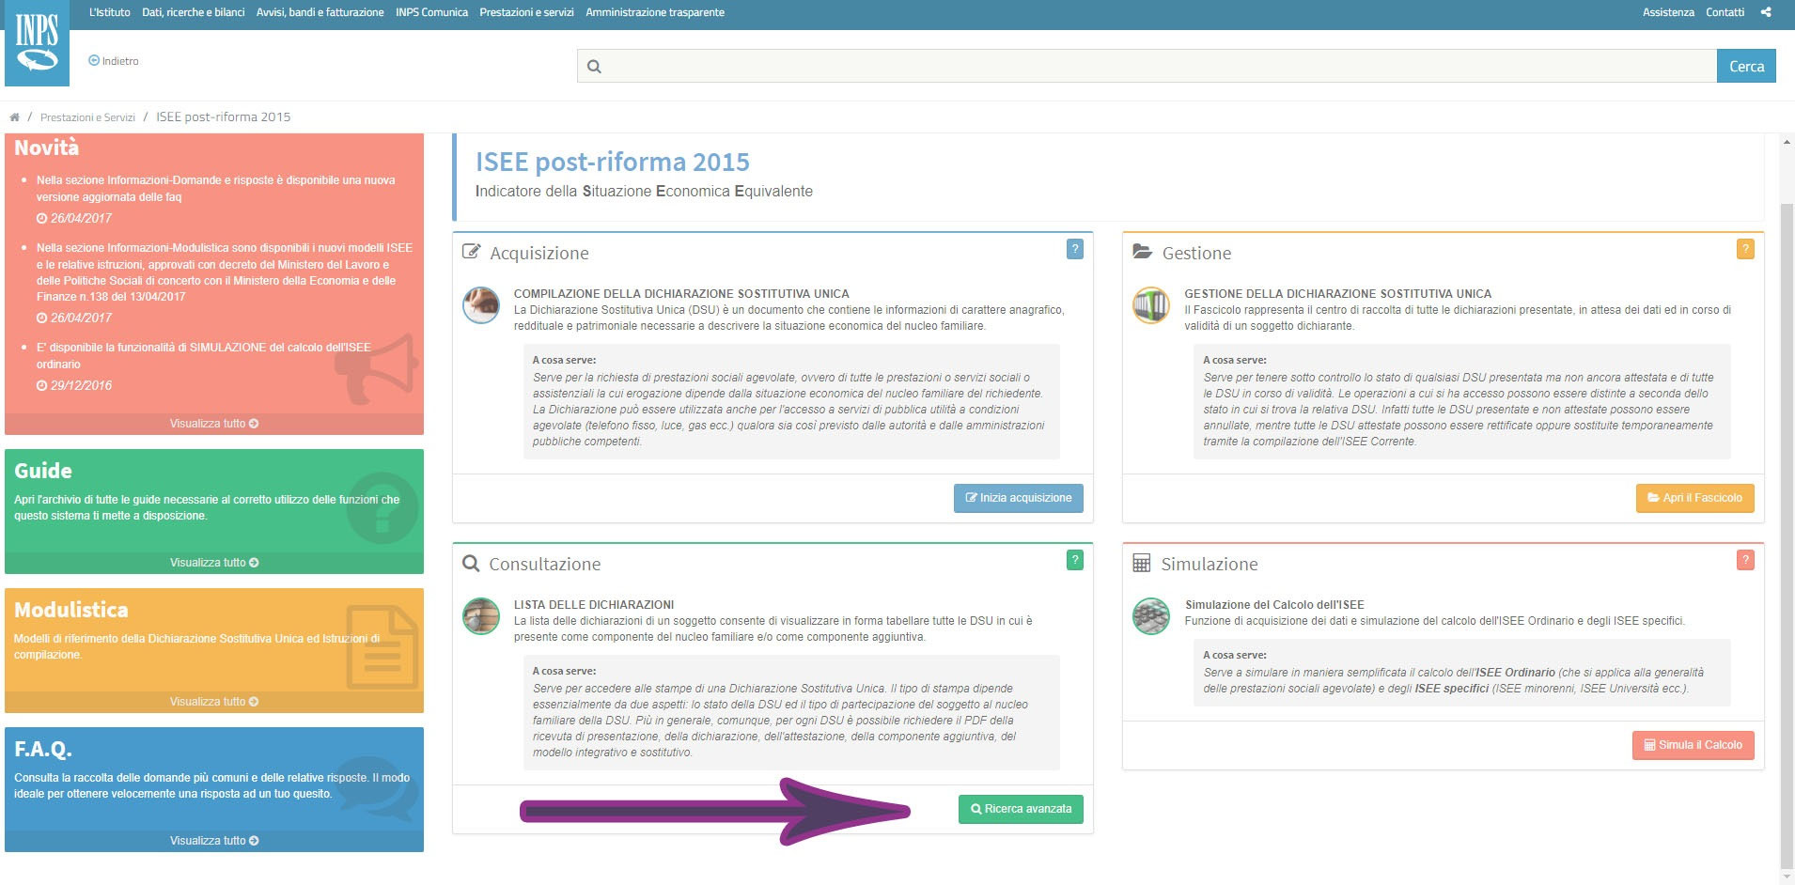The height and width of the screenshot is (885, 1795).
Task: Click the 'Ricerca avanzata' button
Action: [x=1021, y=809]
